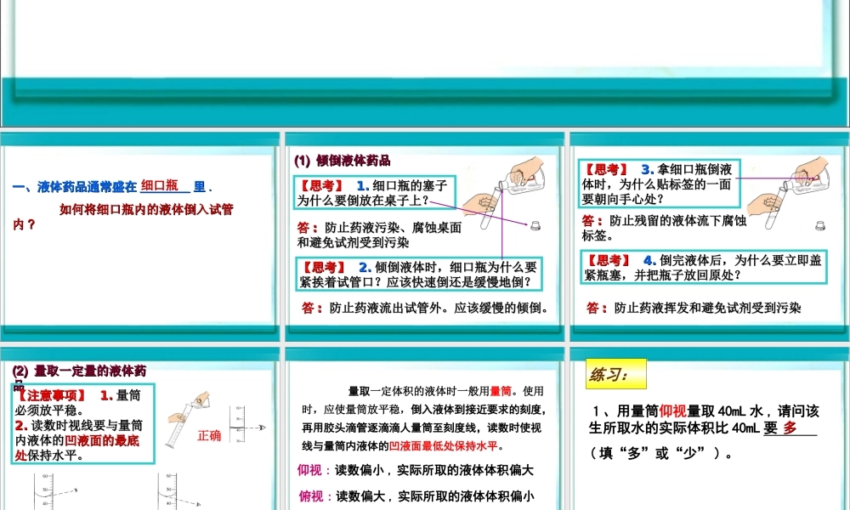This screenshot has width=850, height=510.
Task: Select the blank slide at the top
Action: pyautogui.click(x=425, y=64)
